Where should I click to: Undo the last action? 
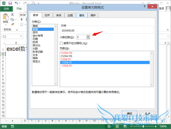pos(16,3)
